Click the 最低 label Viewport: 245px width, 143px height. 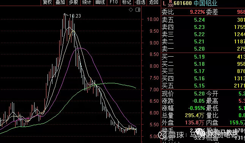tap(212, 108)
